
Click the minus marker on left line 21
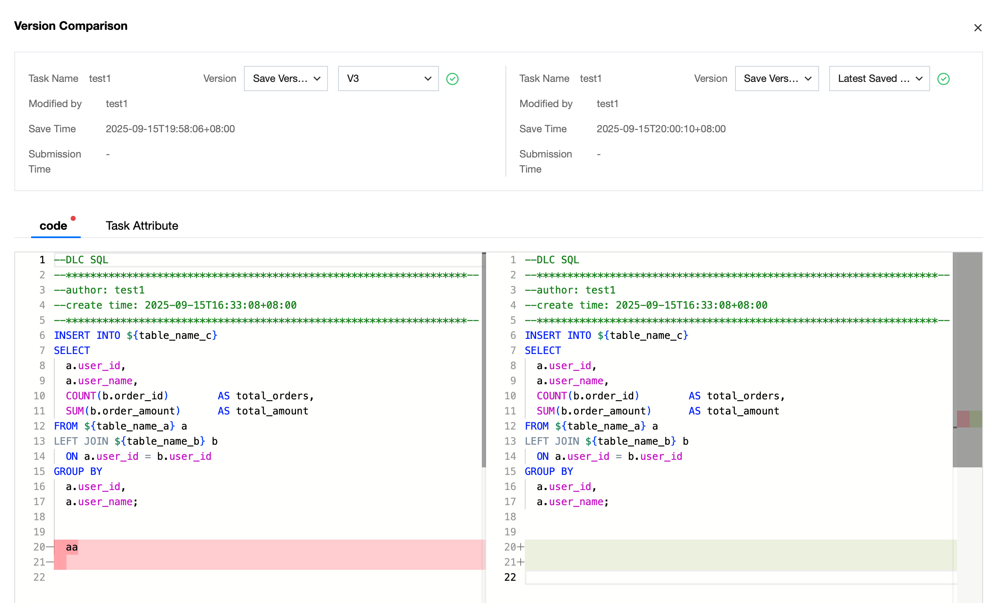50,562
